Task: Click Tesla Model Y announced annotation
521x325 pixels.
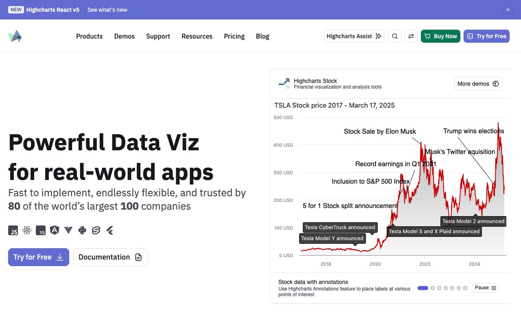Action: 332,238
